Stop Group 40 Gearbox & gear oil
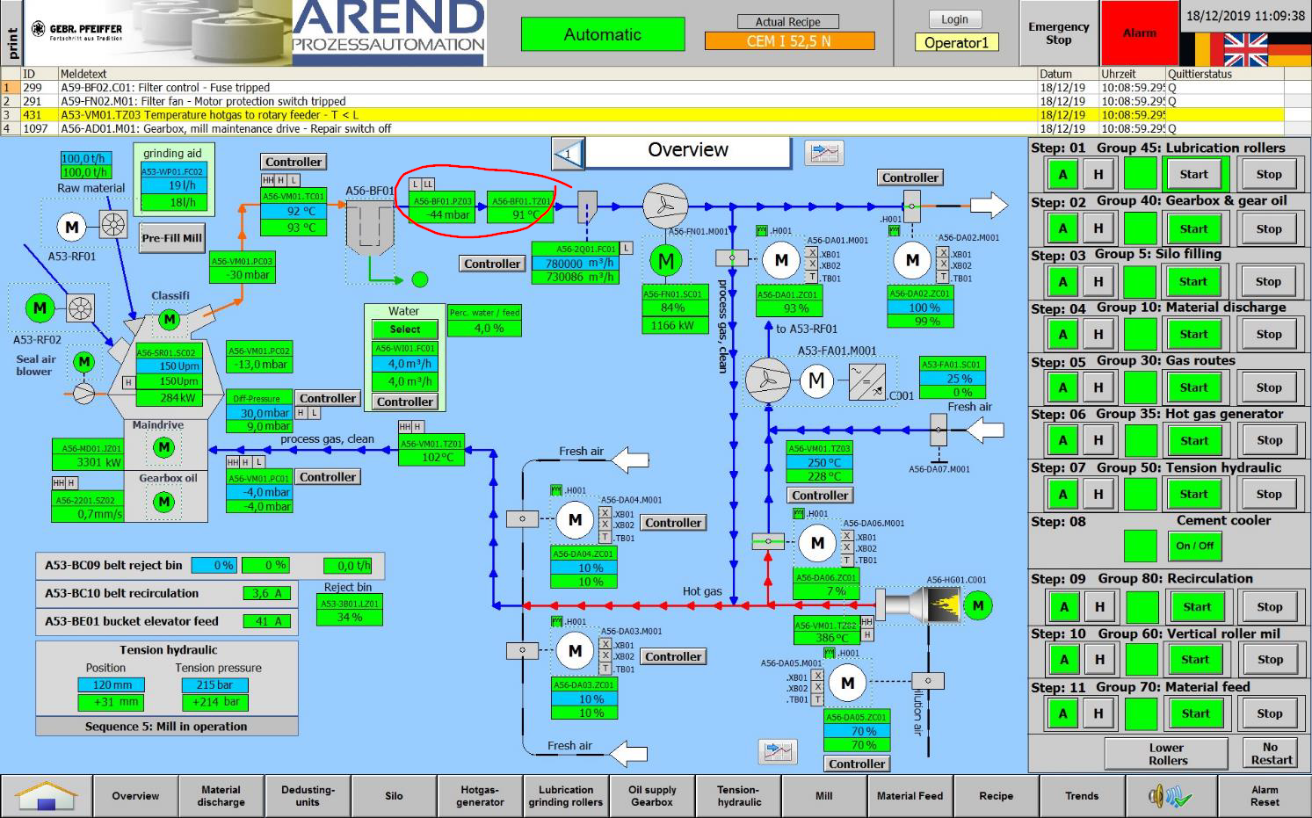 [1268, 228]
